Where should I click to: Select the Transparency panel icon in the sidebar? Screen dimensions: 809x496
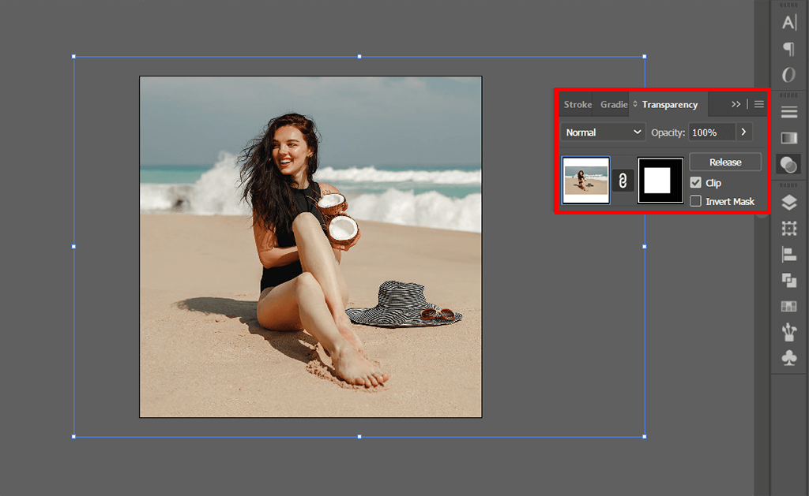(x=788, y=164)
